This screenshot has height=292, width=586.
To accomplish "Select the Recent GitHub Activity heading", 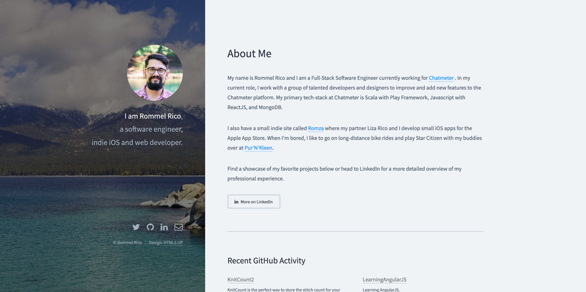I will click(x=266, y=260).
